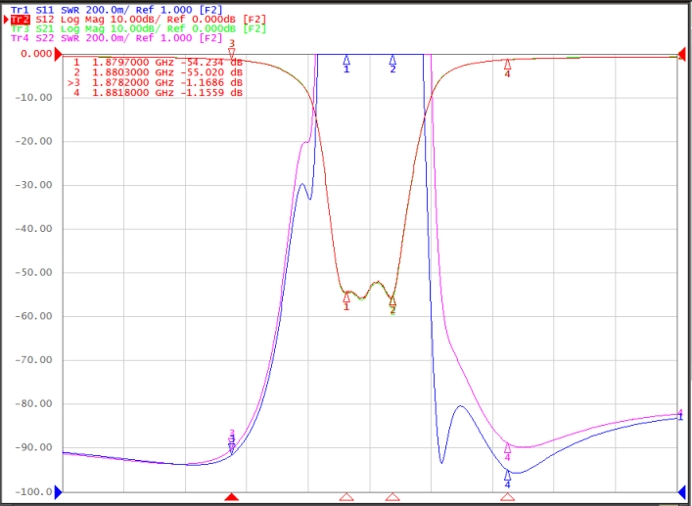Select marker 1 readout row 1.8797000 GHz
This screenshot has height=506, width=692.
[x=158, y=63]
